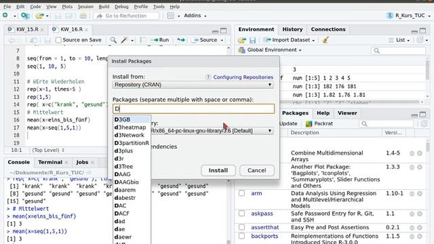The height and width of the screenshot is (244, 434).
Task: Click the Run button in editor
Action: coord(160,40)
